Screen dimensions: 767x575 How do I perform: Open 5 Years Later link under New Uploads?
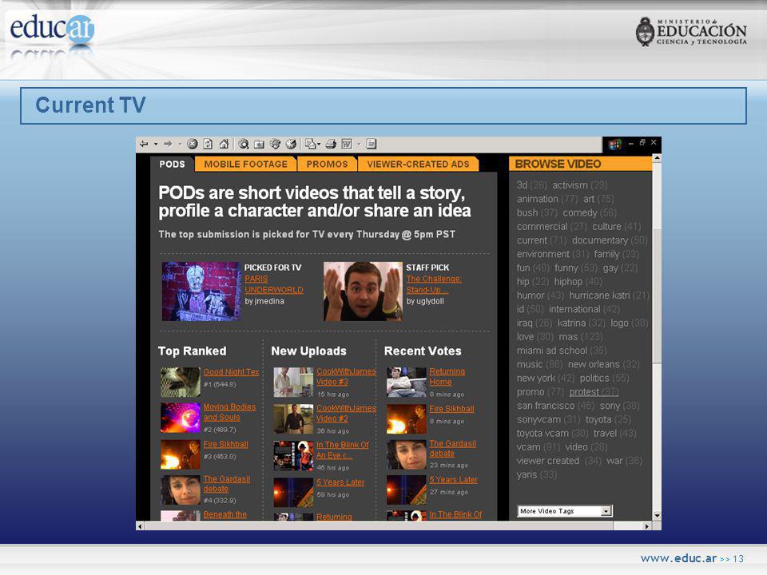pyautogui.click(x=340, y=482)
